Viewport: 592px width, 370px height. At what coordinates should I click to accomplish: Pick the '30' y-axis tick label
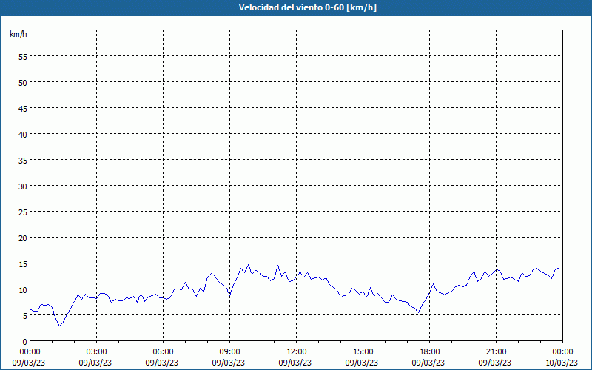point(23,186)
